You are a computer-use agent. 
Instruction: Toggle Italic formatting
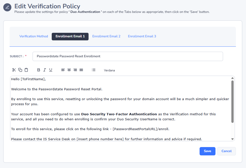tap(45, 70)
